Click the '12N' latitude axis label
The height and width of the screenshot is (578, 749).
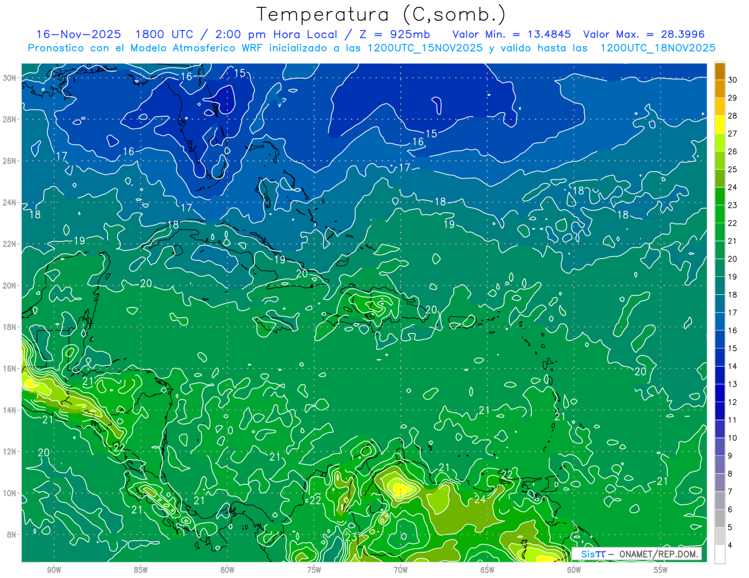(11, 451)
